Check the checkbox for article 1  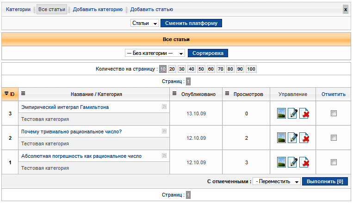334,162
